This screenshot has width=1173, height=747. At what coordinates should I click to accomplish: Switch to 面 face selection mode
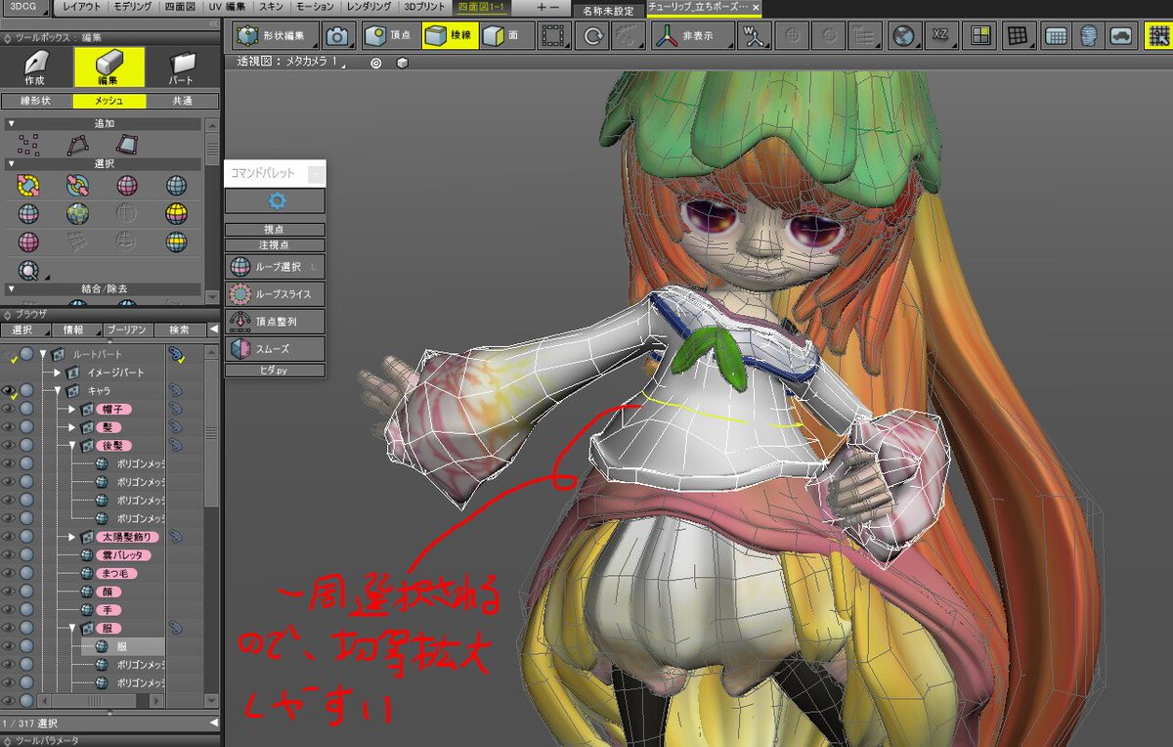point(505,36)
